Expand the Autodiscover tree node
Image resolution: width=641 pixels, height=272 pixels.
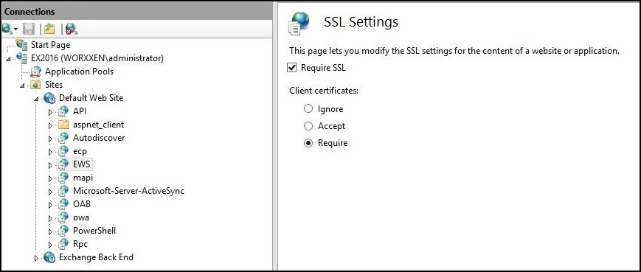click(x=51, y=139)
